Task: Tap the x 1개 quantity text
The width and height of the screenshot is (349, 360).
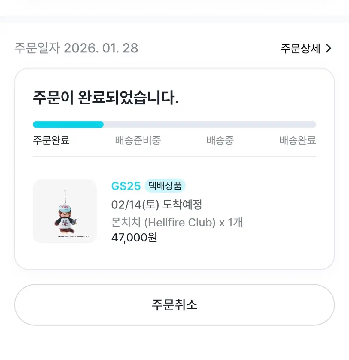Action: pyautogui.click(x=231, y=223)
